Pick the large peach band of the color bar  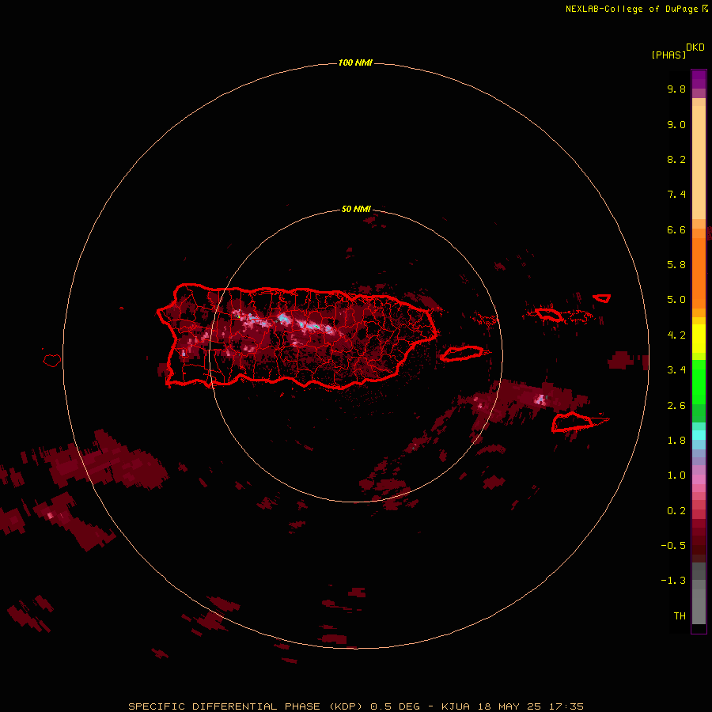point(699,162)
